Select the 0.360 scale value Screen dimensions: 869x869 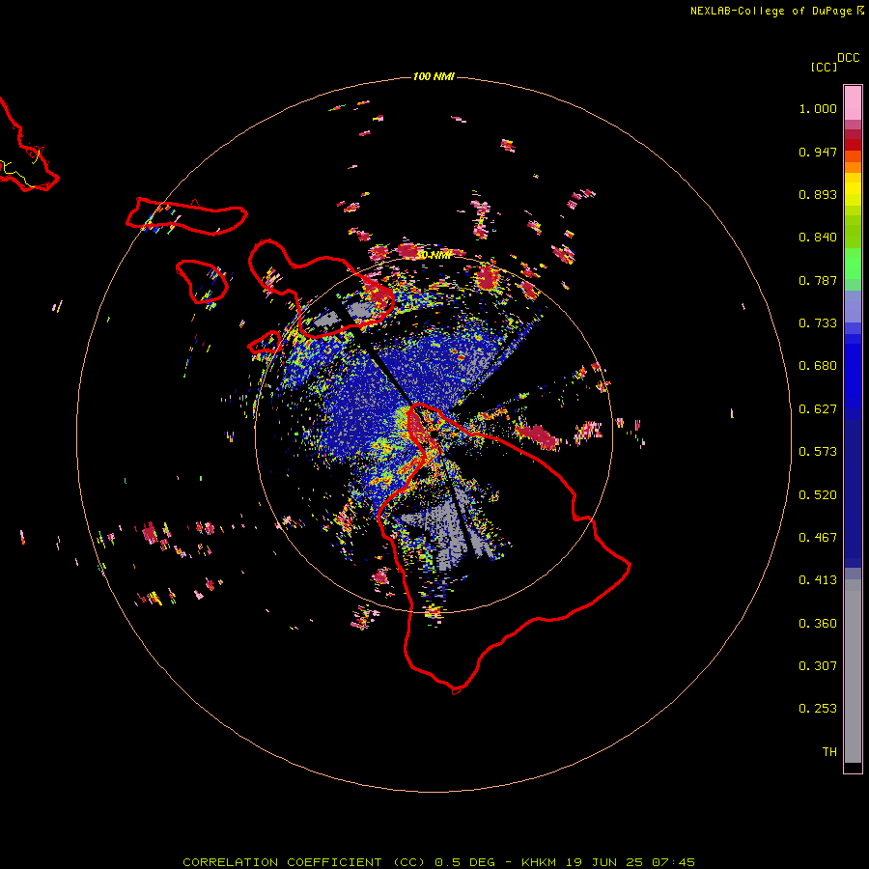818,624
